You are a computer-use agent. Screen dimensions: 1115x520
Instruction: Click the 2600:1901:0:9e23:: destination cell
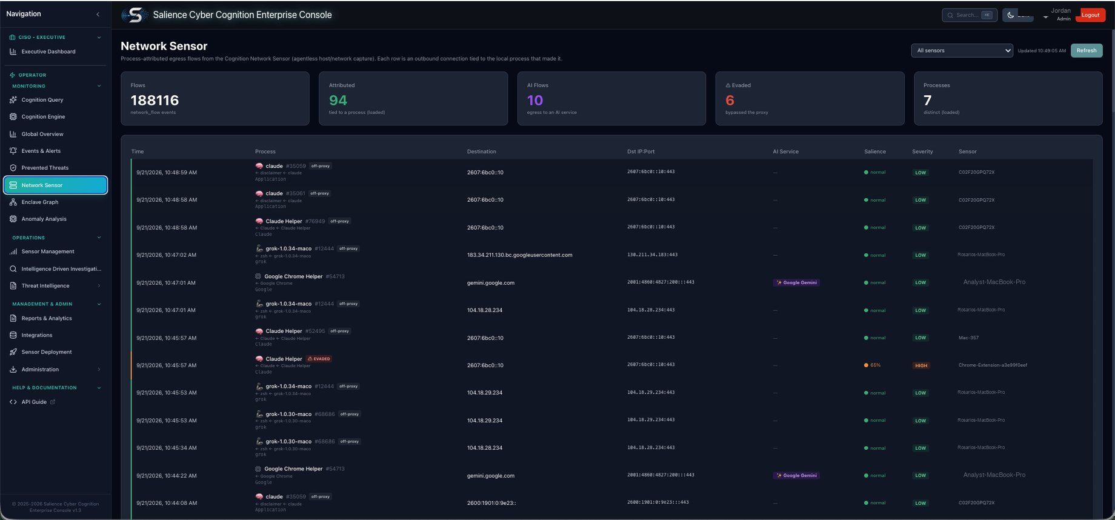tap(491, 503)
